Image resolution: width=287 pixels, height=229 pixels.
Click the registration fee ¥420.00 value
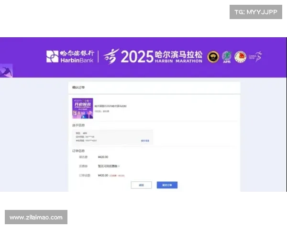point(103,157)
